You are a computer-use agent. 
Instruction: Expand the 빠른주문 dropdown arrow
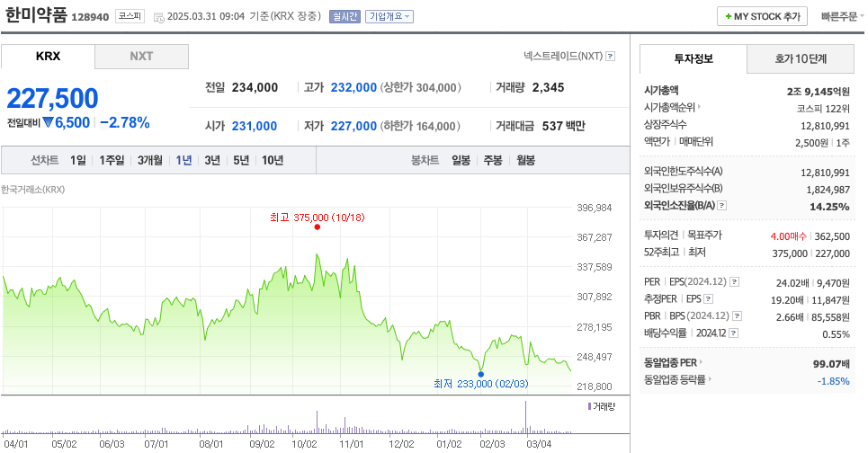[862, 16]
